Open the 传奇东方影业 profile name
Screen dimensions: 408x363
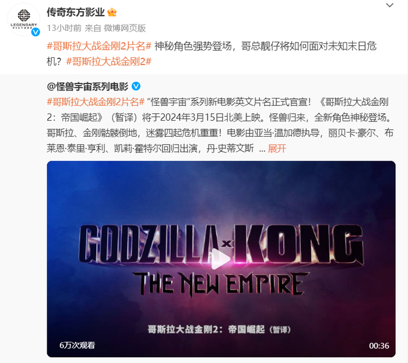(x=75, y=12)
